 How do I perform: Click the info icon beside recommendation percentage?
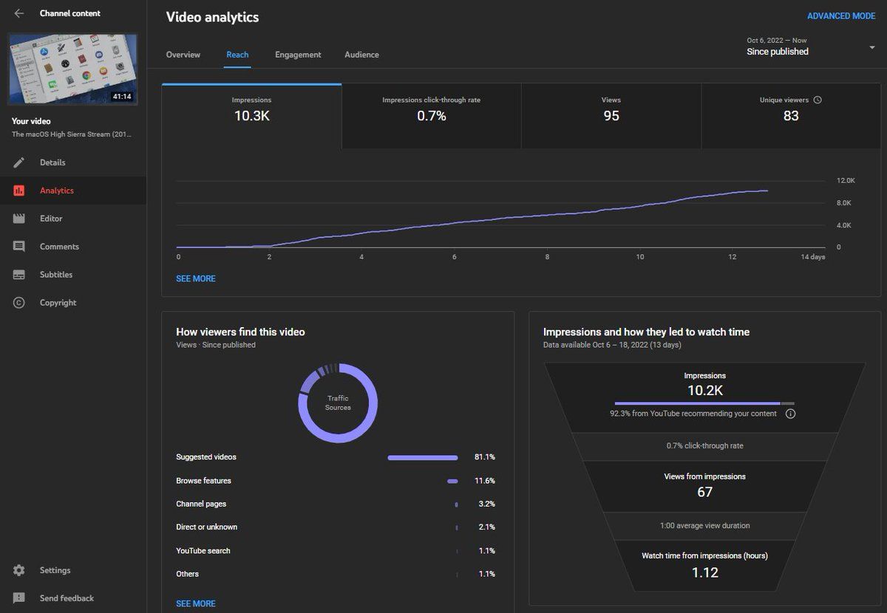[790, 414]
